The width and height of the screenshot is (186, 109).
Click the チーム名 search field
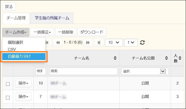[x=83, y=71]
